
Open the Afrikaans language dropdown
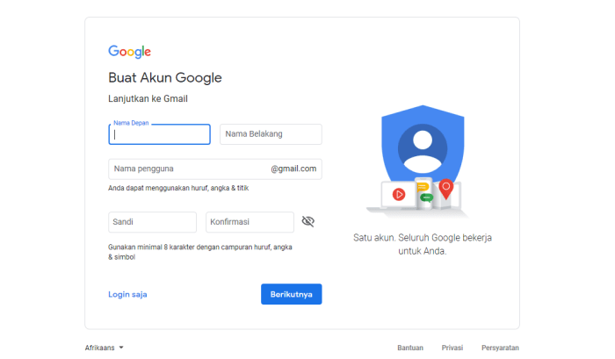point(105,348)
